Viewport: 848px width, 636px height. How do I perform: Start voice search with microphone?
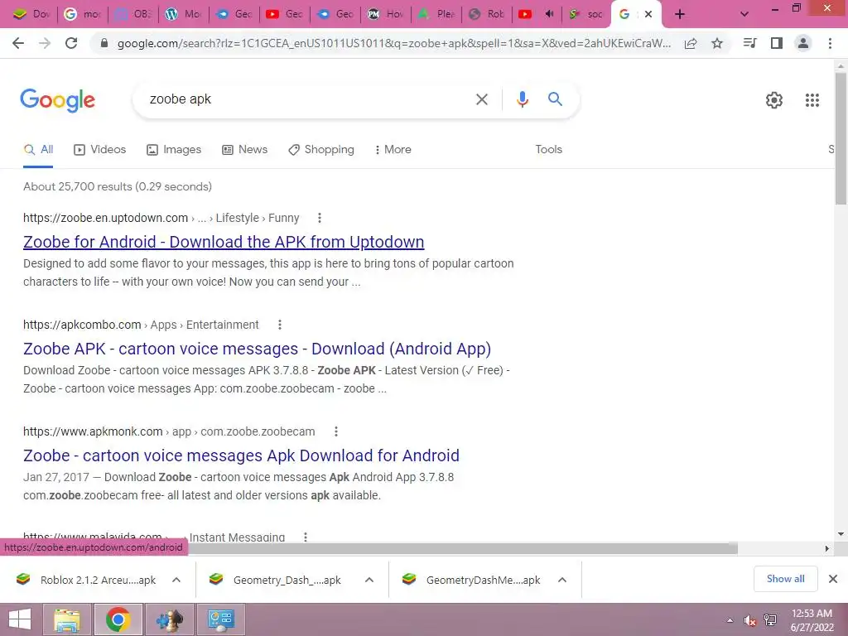coord(522,99)
